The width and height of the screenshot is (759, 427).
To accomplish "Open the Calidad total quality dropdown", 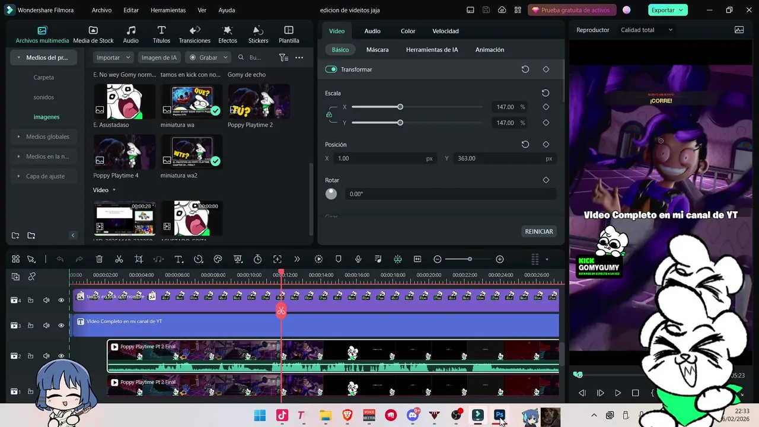I will click(646, 30).
